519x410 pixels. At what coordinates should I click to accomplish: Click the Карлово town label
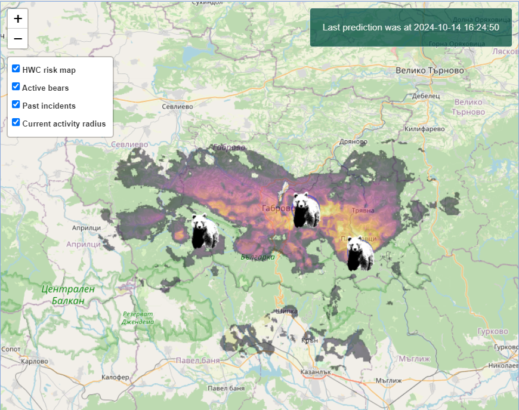click(x=35, y=361)
